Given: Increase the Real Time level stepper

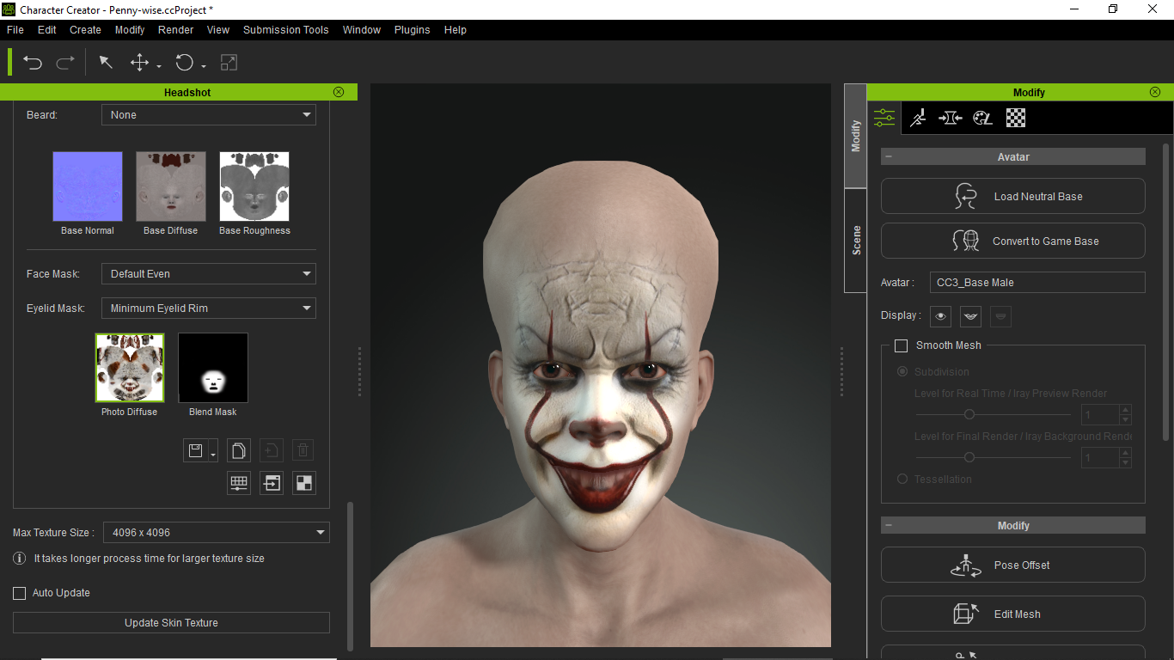Looking at the screenshot, I should coord(1125,411).
